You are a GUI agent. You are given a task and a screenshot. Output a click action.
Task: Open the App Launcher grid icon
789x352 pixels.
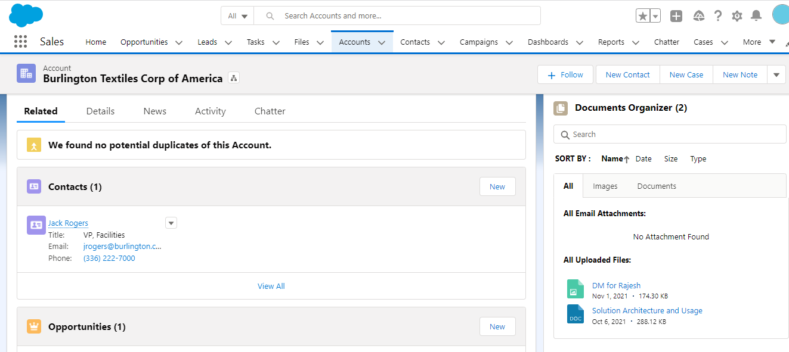(x=20, y=41)
